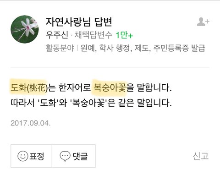Open the 댓글 comments button
This screenshot has width=220, height=191.
74,156
